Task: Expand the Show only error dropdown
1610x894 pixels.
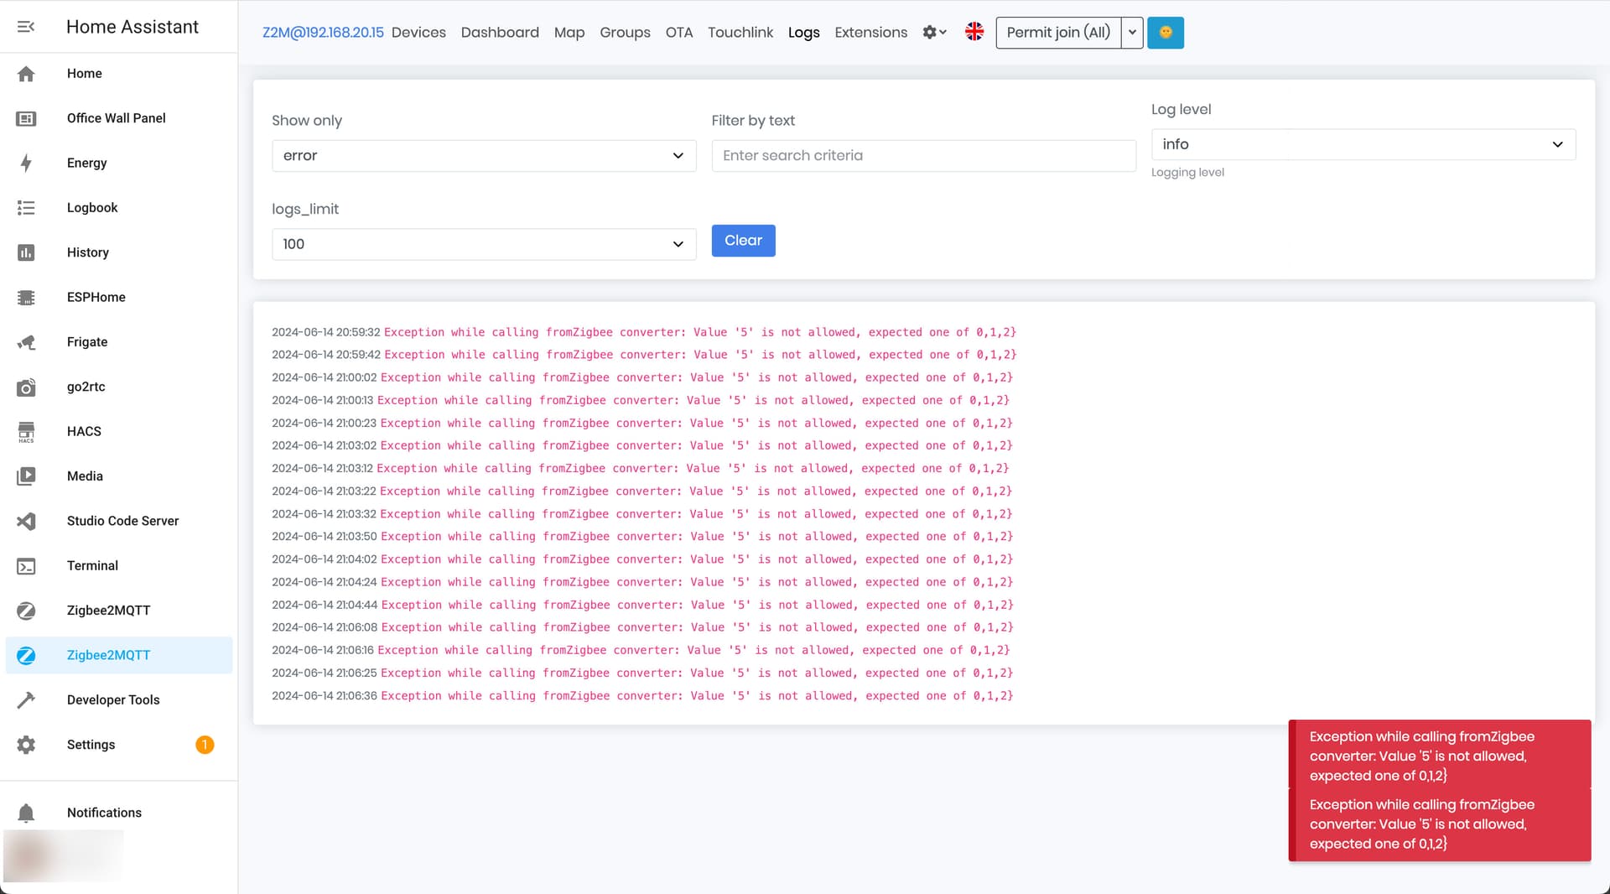Action: [484, 156]
